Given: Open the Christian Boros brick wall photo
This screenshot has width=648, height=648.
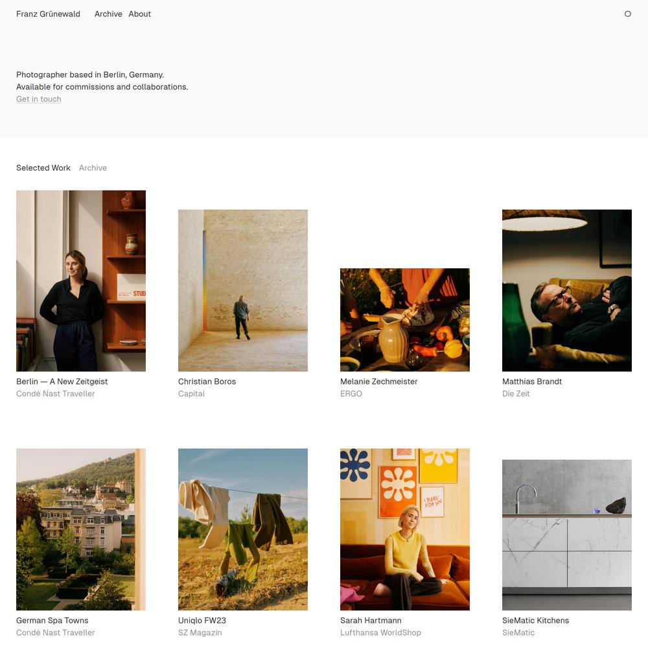Looking at the screenshot, I should tap(243, 290).
